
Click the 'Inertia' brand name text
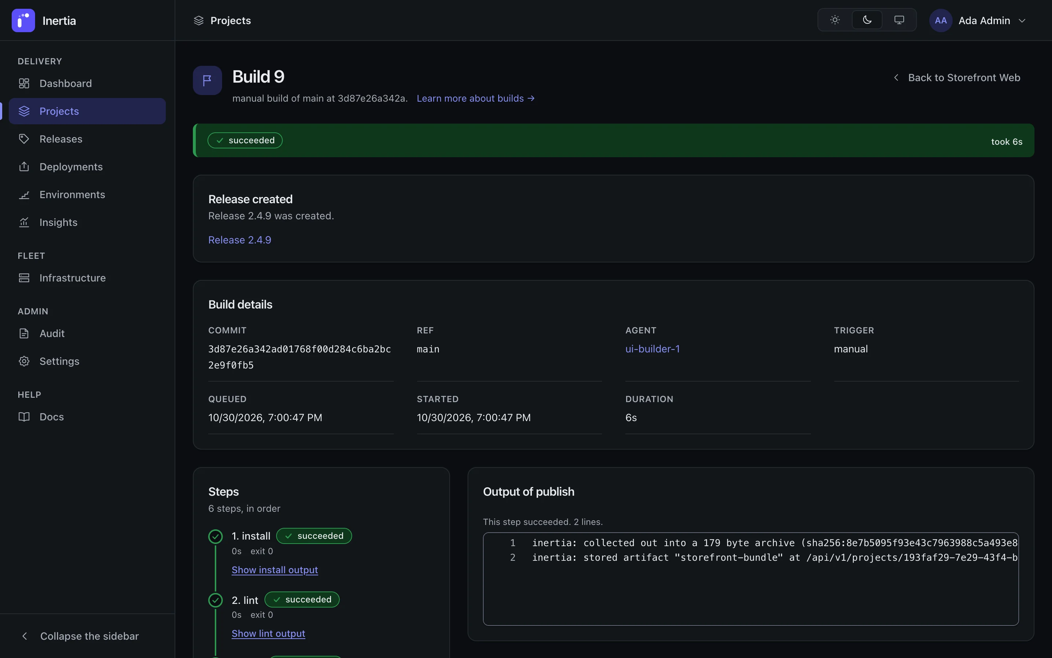pyautogui.click(x=59, y=20)
